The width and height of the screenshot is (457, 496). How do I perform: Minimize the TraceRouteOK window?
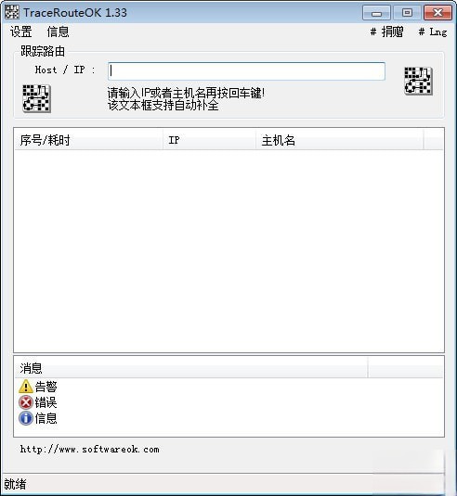tap(376, 13)
